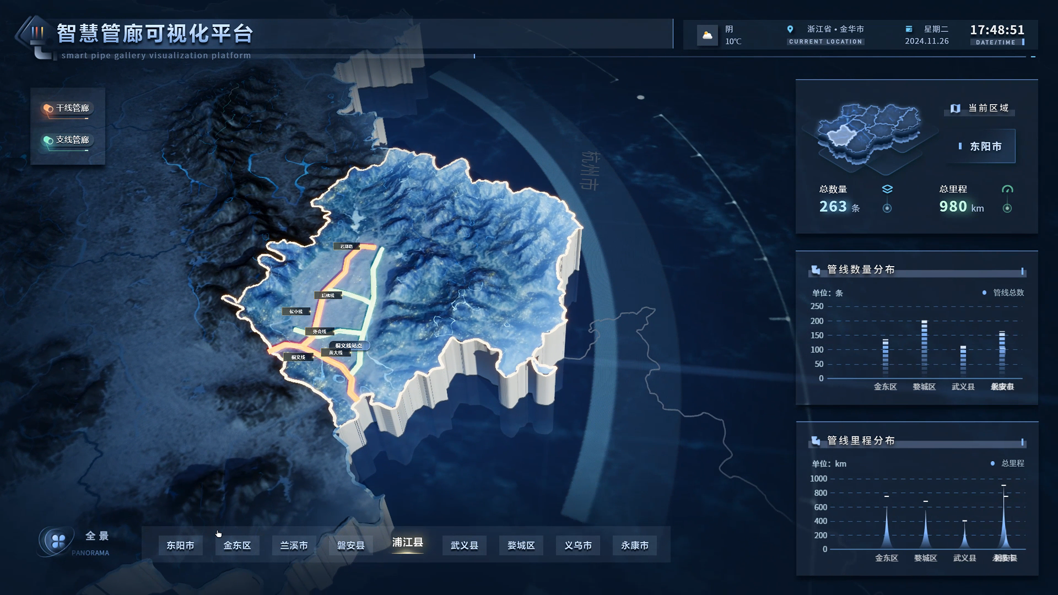Select the 磐安县 region tab
The height and width of the screenshot is (595, 1058).
(351, 545)
